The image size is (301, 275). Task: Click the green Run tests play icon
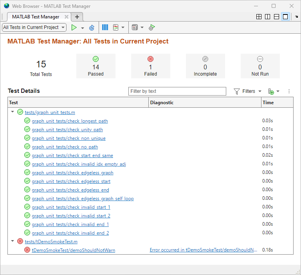point(74,27)
